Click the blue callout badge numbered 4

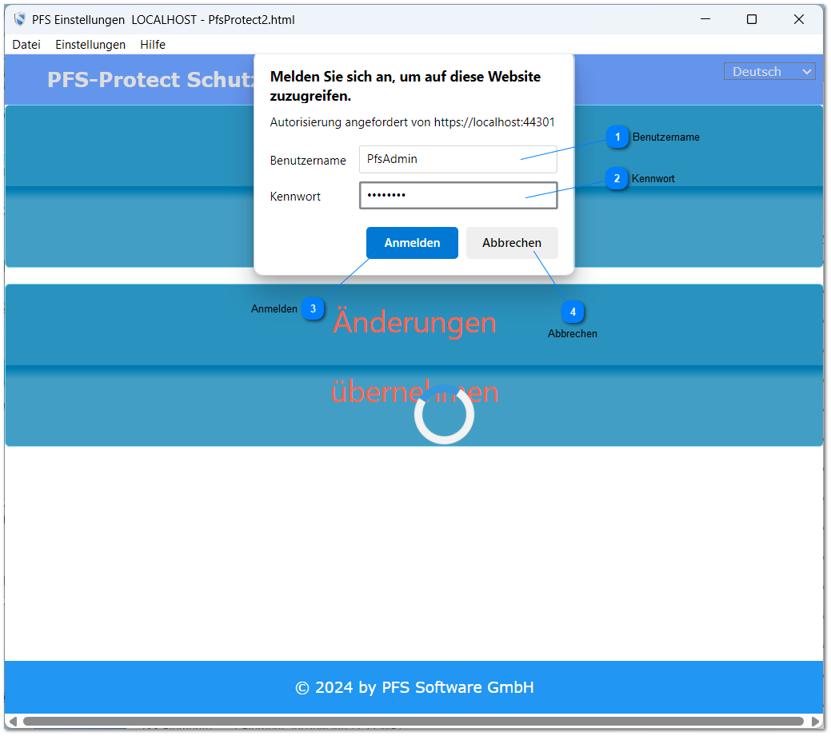click(x=573, y=312)
